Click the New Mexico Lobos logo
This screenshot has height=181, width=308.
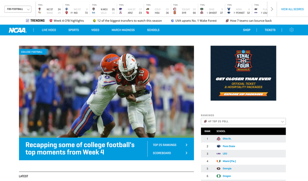94,9
